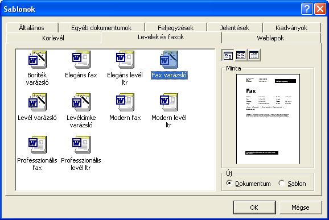Select the Professzionális levél ltr template icon
Image resolution: width=329 pixels, height=220 pixels.
coord(81,145)
